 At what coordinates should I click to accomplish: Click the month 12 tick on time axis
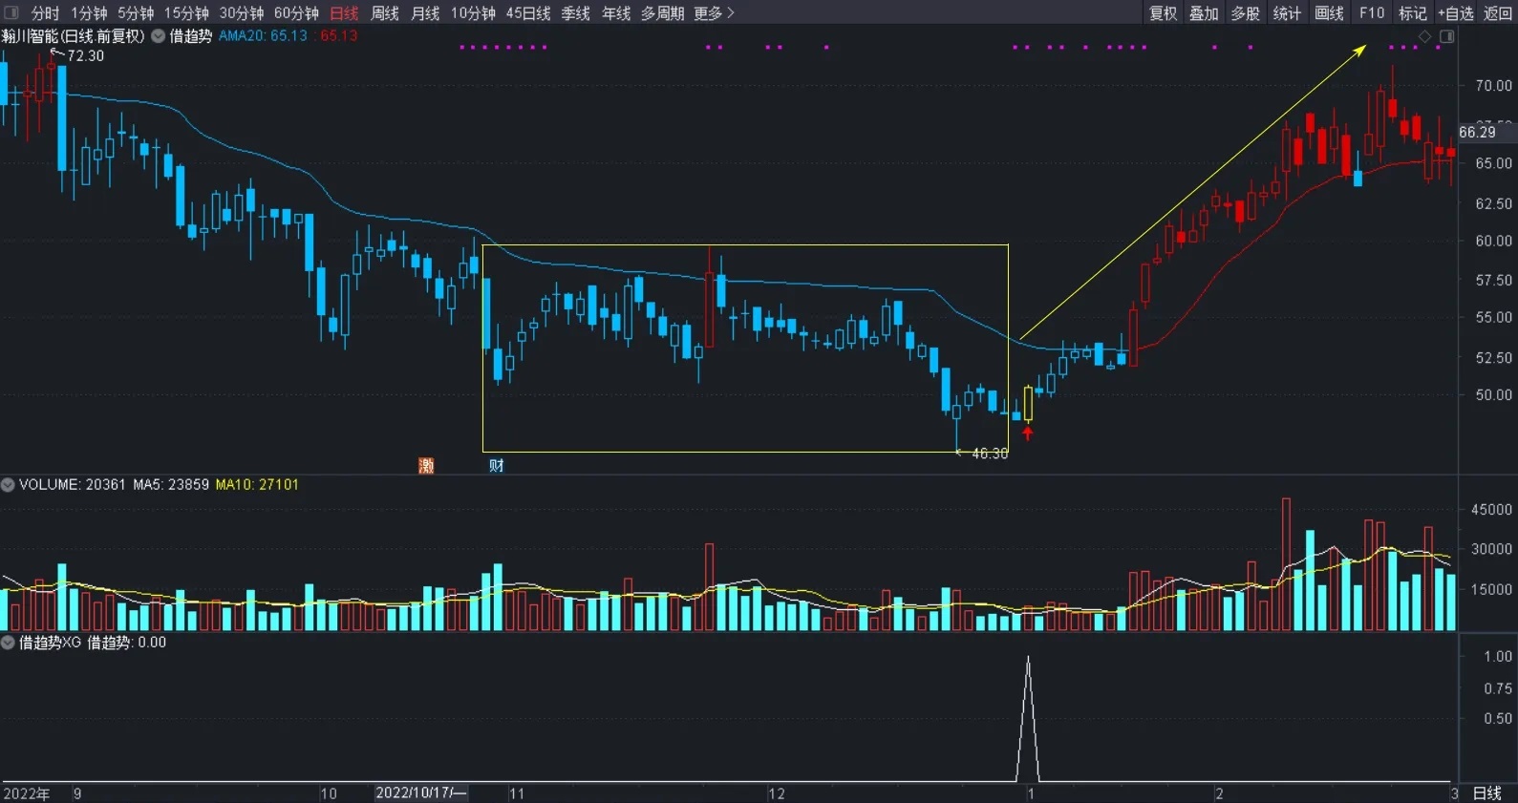click(x=777, y=793)
